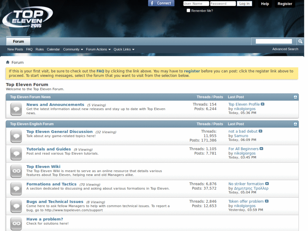The image size is (308, 231).
Task: Go to last post icon beside No striker formation
Action: point(267,184)
